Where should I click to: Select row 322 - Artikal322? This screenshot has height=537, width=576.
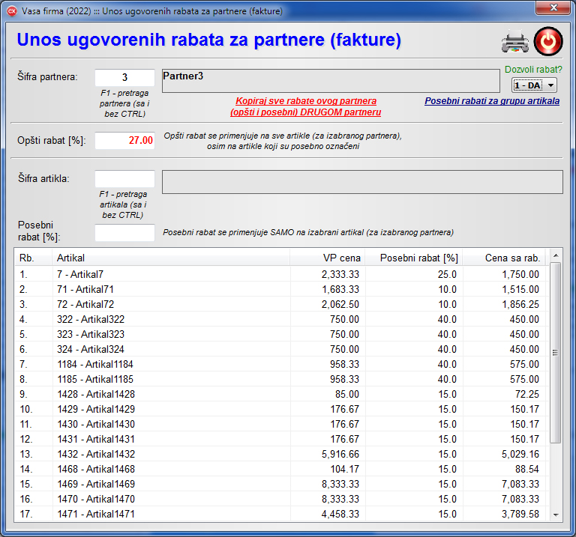[x=282, y=319]
